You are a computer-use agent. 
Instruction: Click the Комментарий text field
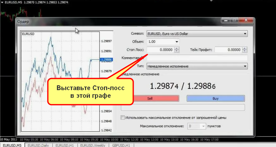click(197, 58)
